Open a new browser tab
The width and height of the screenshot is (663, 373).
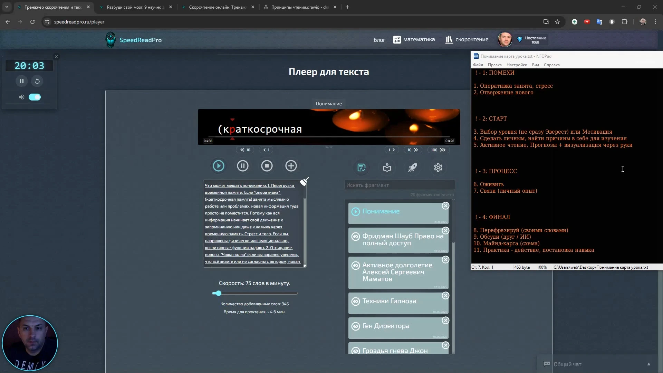[347, 7]
